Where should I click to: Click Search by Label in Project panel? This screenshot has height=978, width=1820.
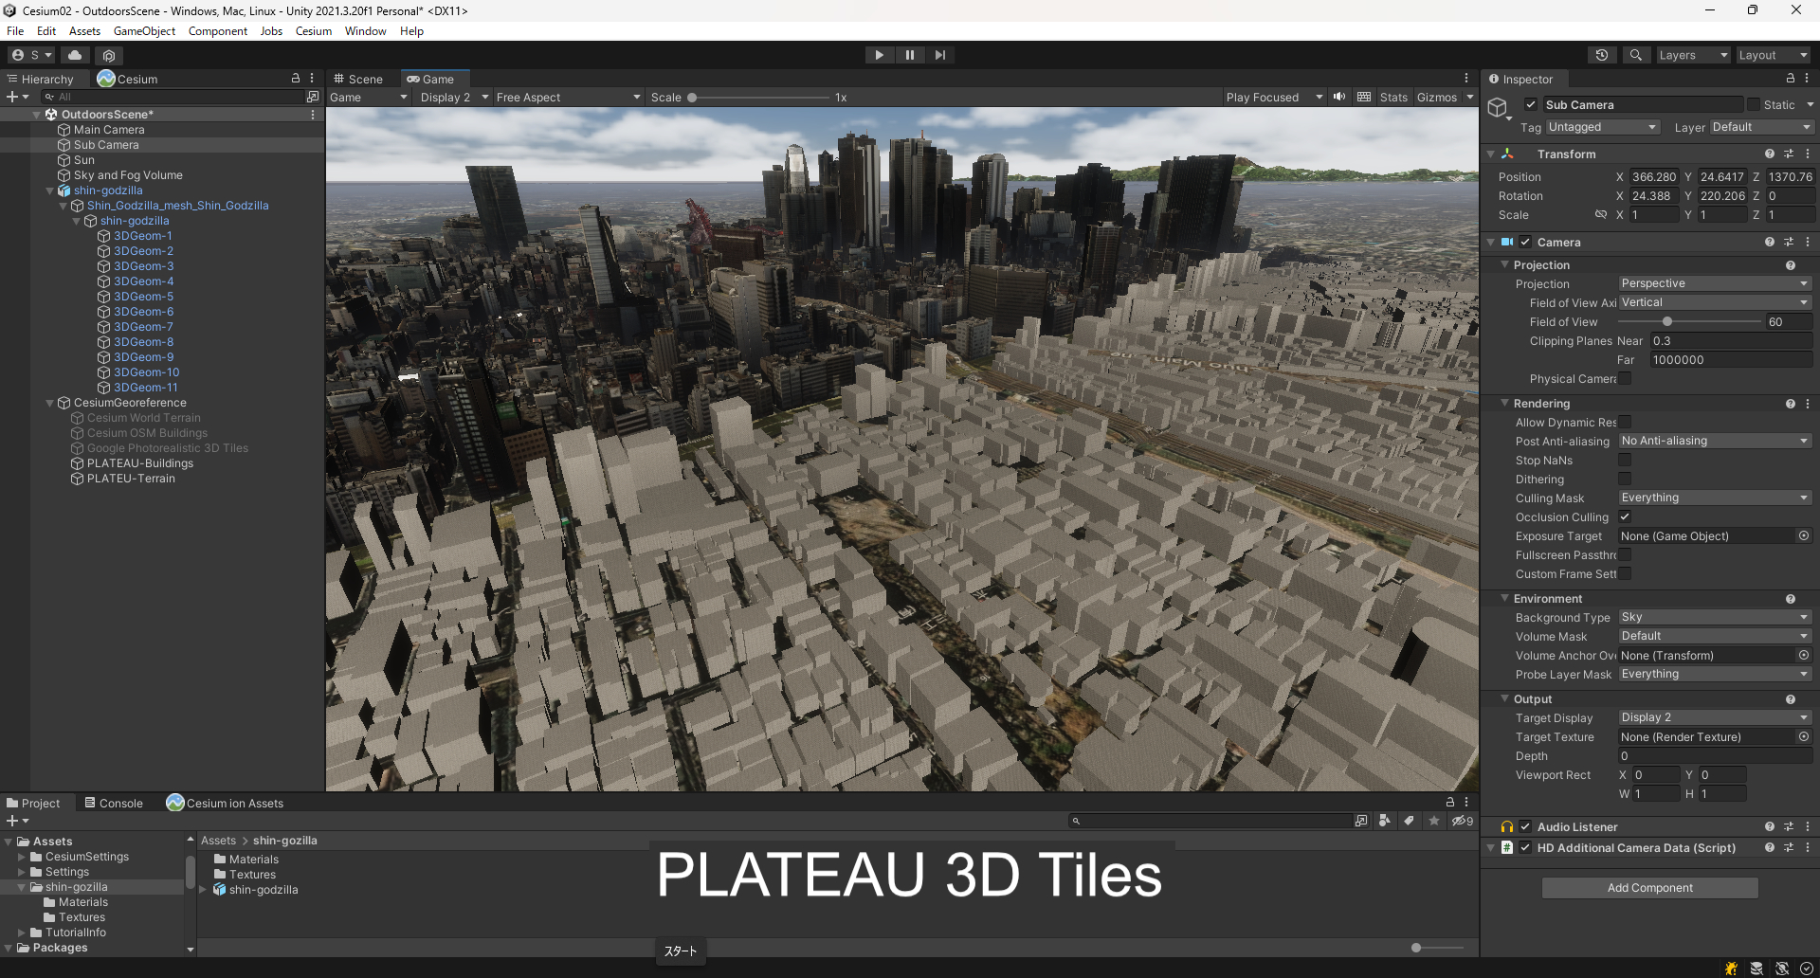tap(1410, 821)
